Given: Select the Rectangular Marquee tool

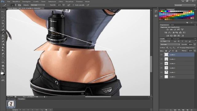Looking at the screenshot, I should [3, 14].
